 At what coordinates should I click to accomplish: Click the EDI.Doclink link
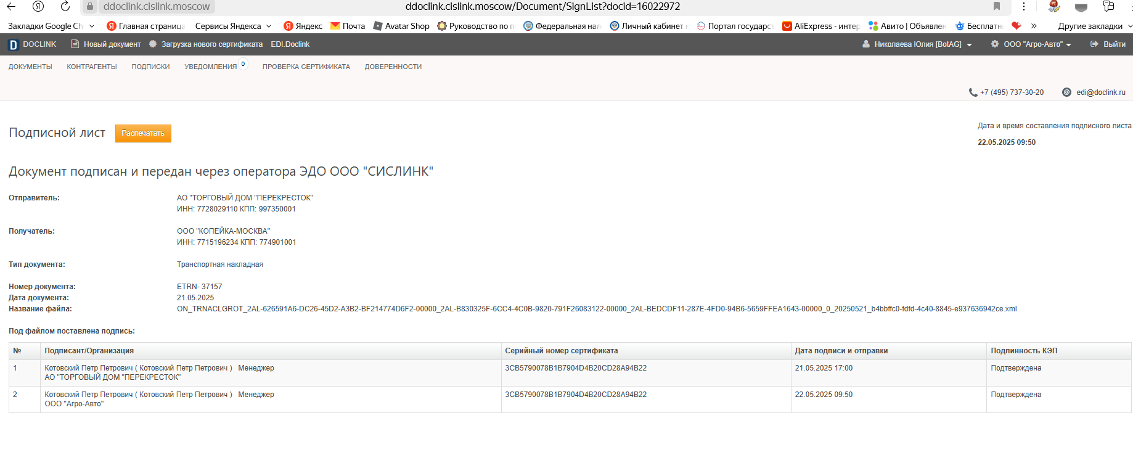tap(290, 44)
